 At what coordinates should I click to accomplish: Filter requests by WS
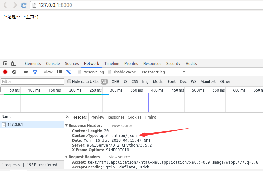pyautogui.click(x=193, y=81)
